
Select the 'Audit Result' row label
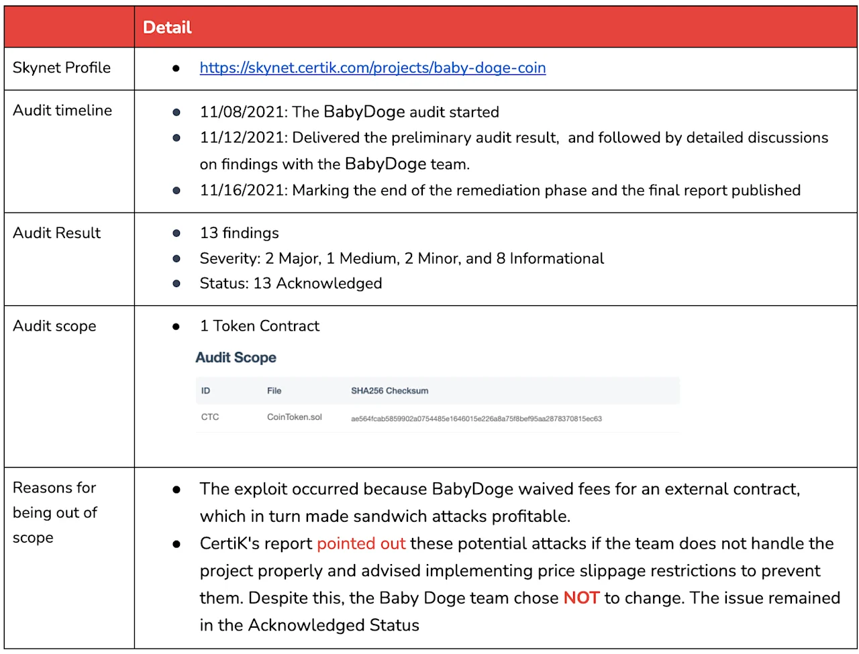click(x=56, y=233)
